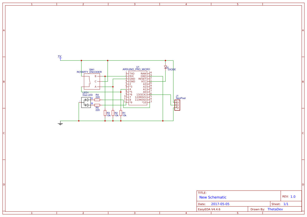Click the Drawn By: field label
The height and width of the screenshot is (217, 307).
point(257,209)
